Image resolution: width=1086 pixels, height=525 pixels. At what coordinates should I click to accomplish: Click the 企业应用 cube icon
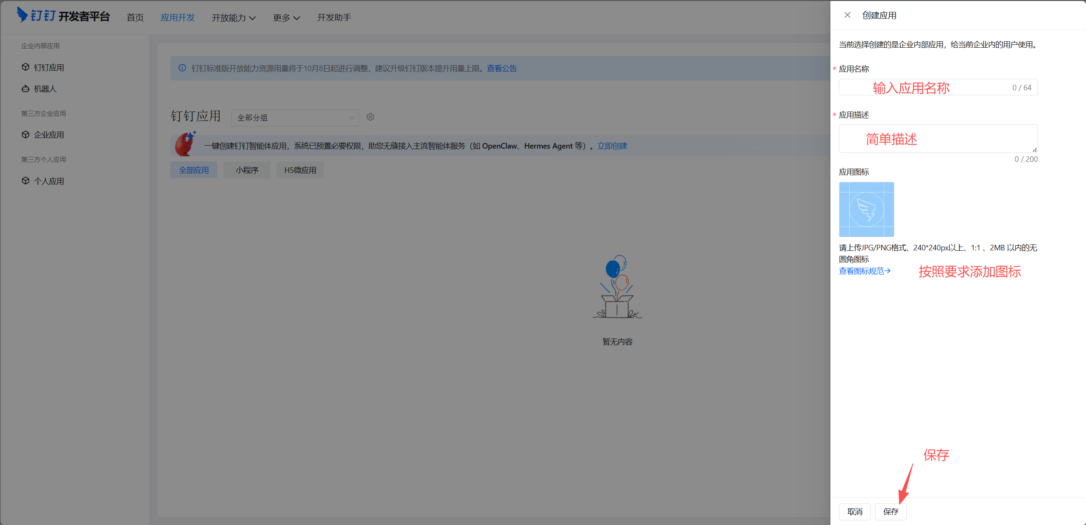pos(26,135)
